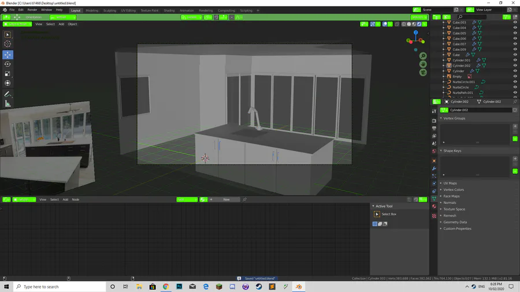Open the Output properties tab
This screenshot has width=520, height=292.
(434, 128)
